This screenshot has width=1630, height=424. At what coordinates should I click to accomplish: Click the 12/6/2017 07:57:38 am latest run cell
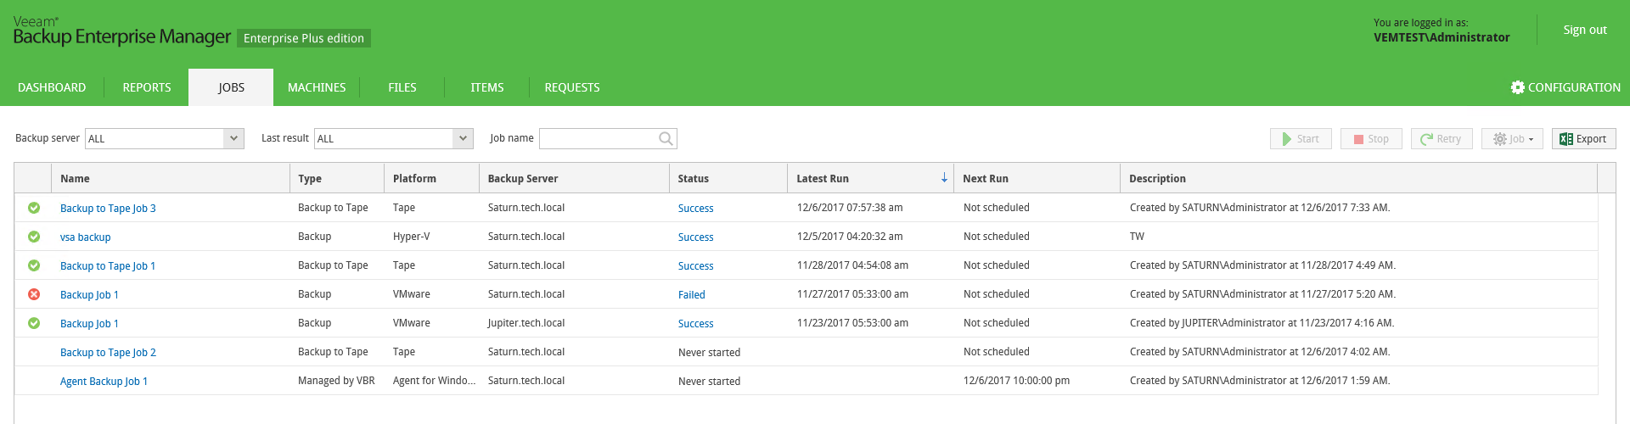click(x=850, y=208)
